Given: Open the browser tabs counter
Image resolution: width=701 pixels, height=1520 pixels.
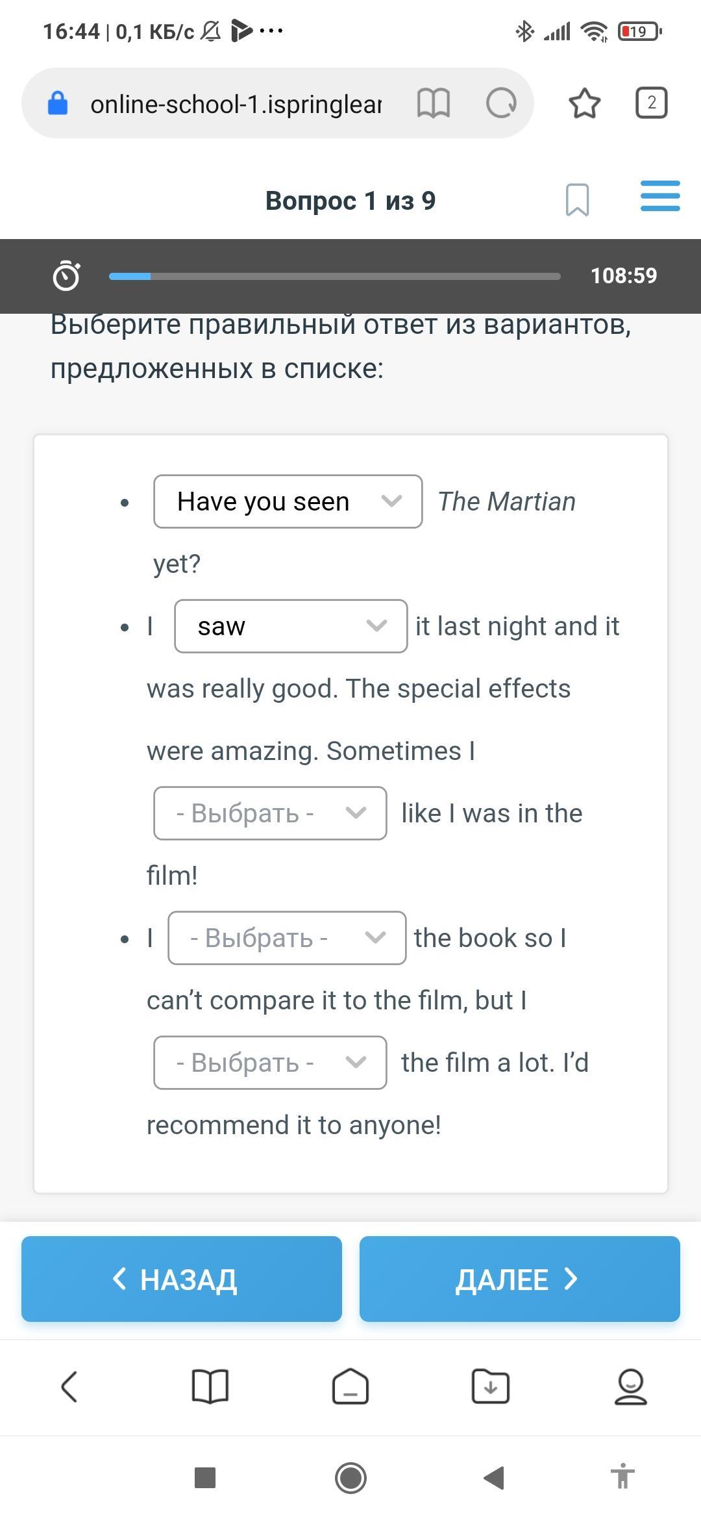Looking at the screenshot, I should (651, 103).
